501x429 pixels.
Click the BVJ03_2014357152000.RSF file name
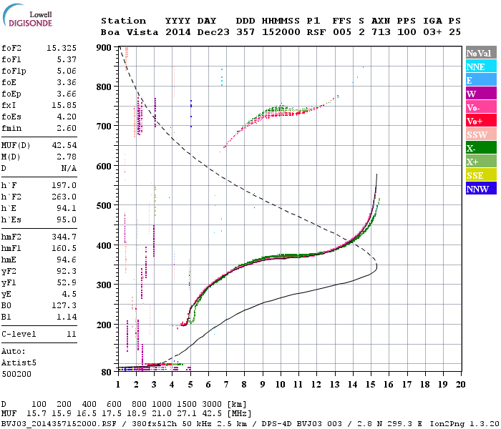point(59,424)
